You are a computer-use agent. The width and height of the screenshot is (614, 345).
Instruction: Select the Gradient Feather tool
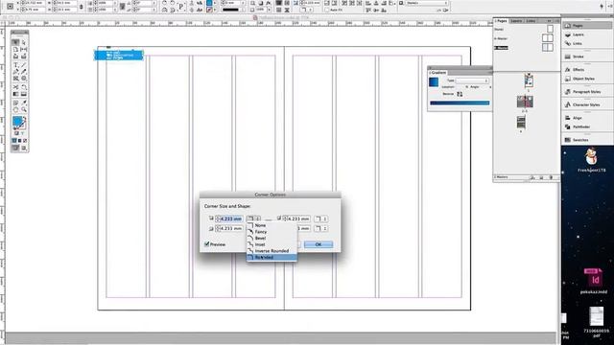tap(23, 94)
